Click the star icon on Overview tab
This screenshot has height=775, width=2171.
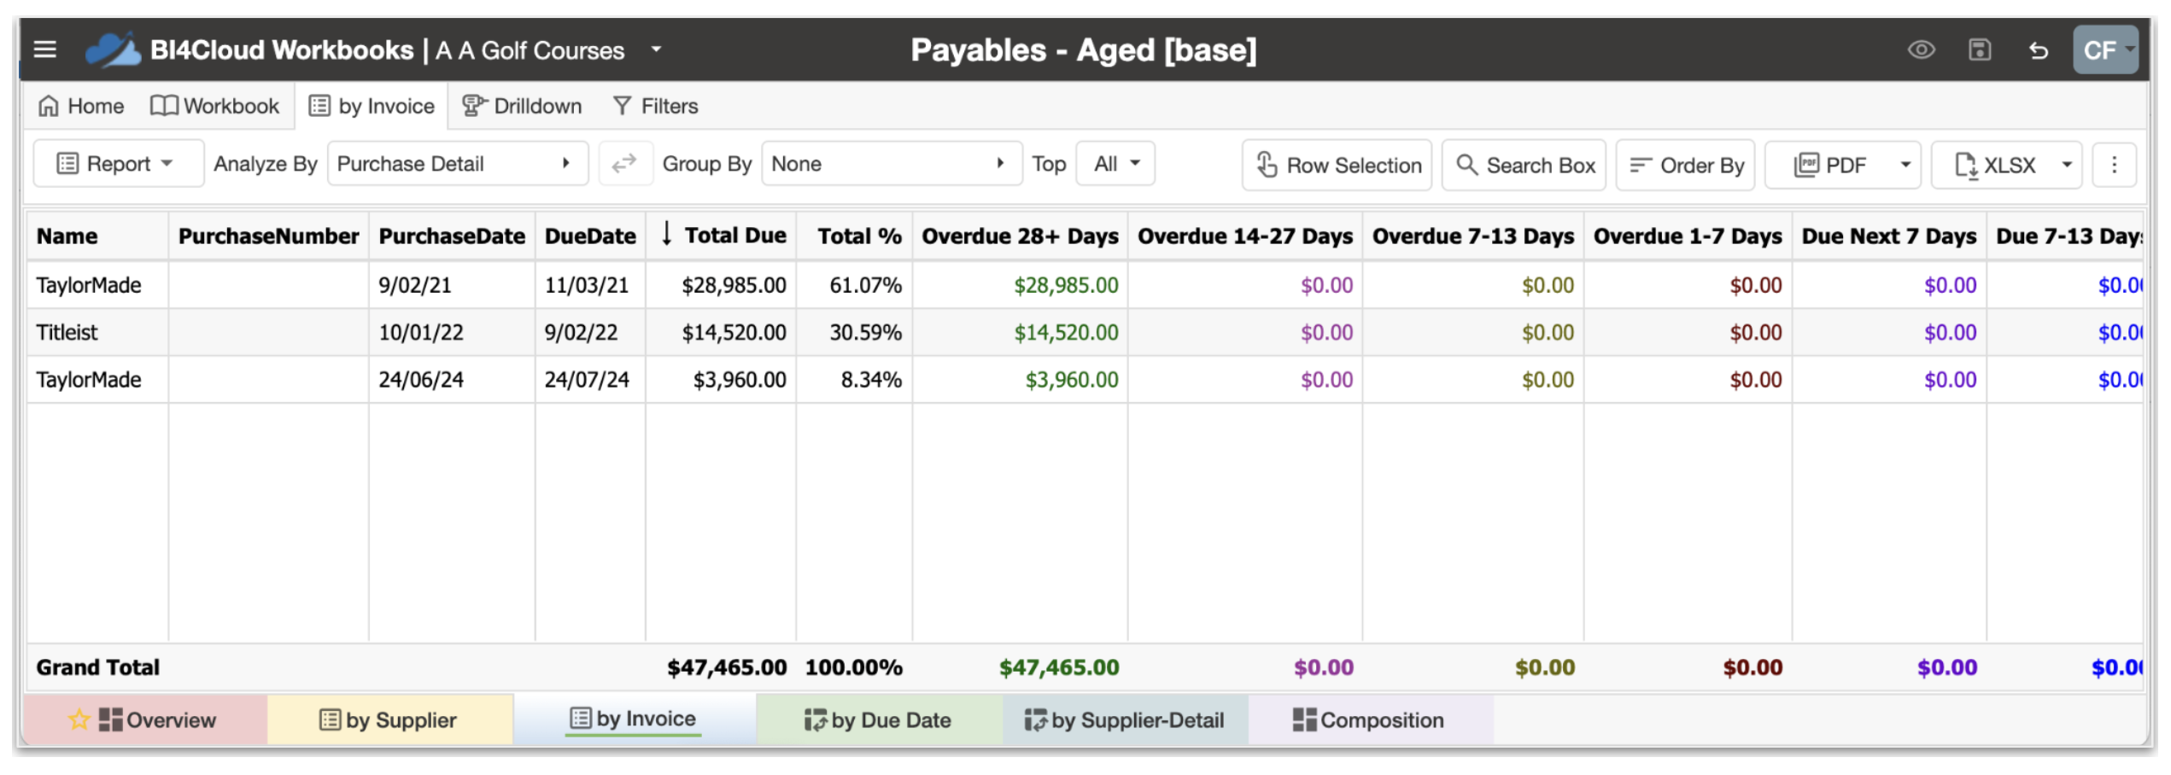(x=79, y=720)
